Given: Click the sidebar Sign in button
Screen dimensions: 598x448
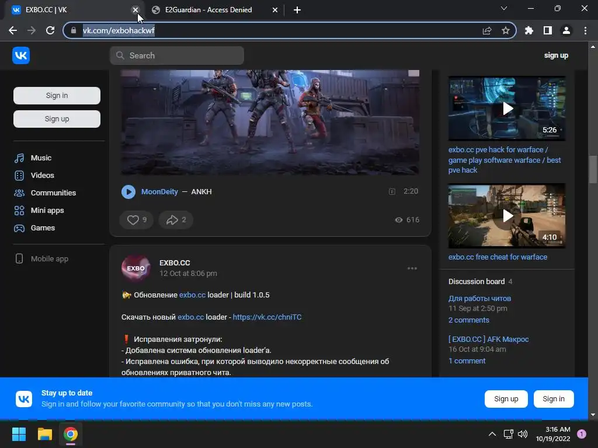Looking at the screenshot, I should click(57, 96).
